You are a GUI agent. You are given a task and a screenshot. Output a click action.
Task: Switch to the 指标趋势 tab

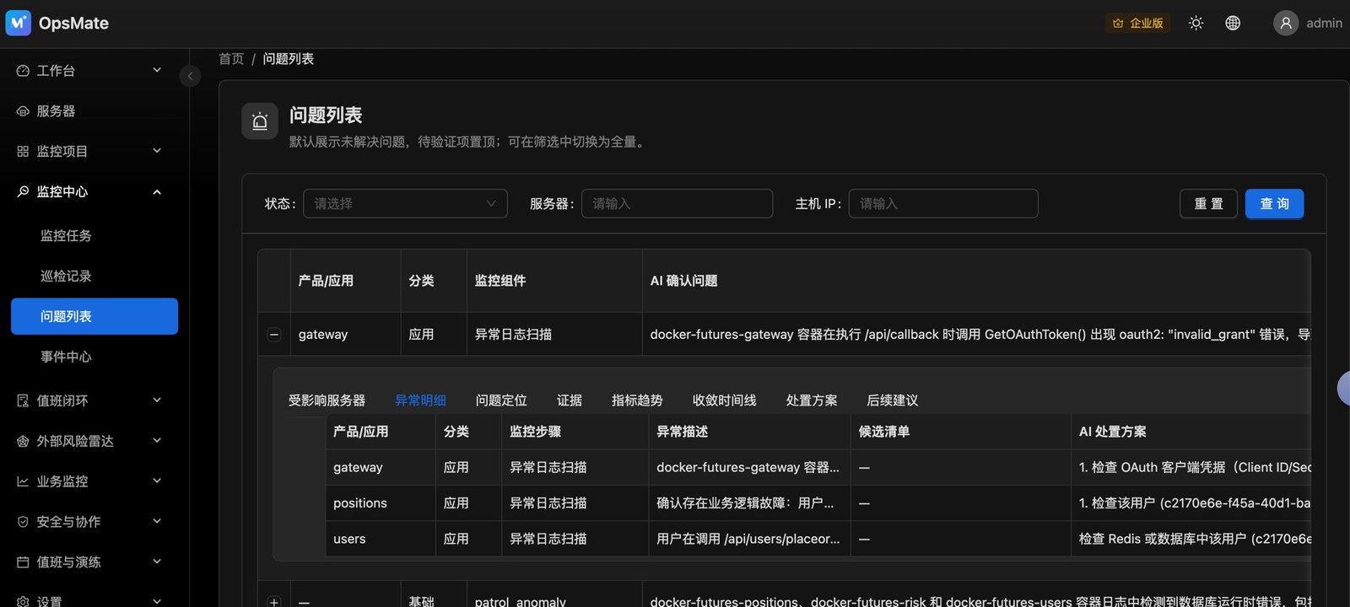(637, 400)
